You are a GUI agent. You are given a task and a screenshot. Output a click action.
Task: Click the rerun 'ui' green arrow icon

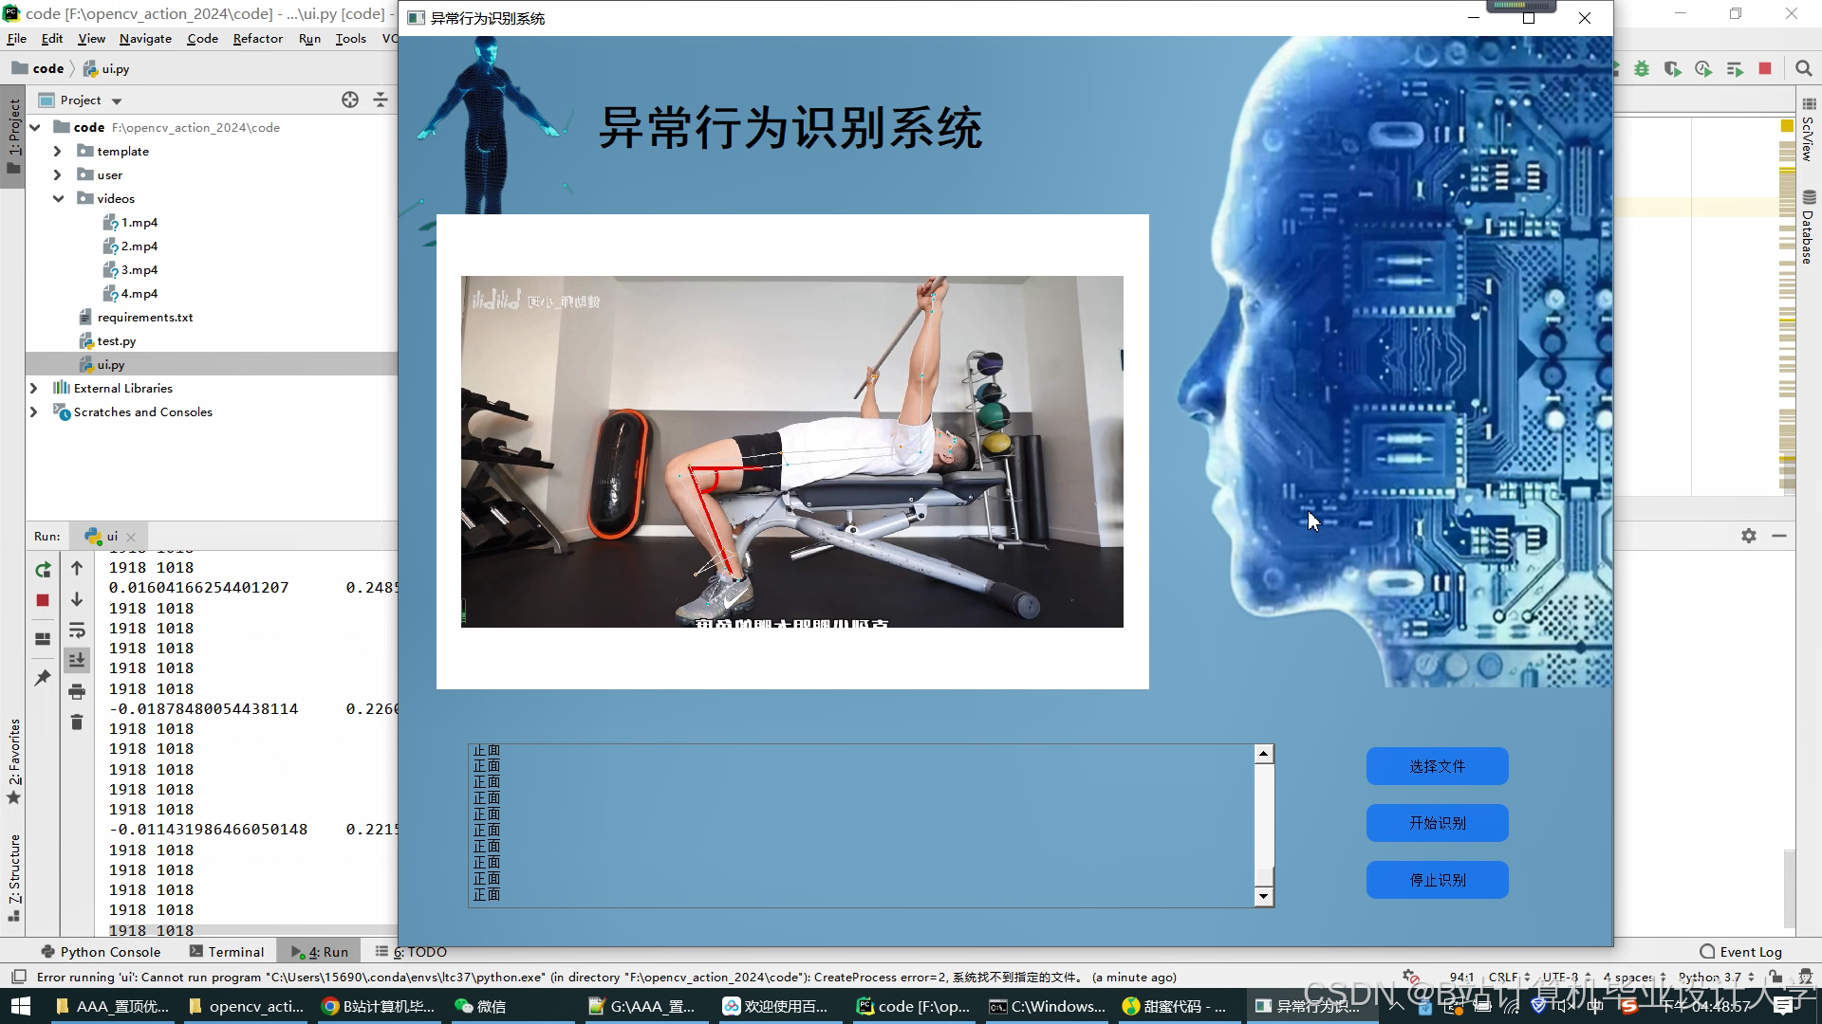tap(43, 569)
